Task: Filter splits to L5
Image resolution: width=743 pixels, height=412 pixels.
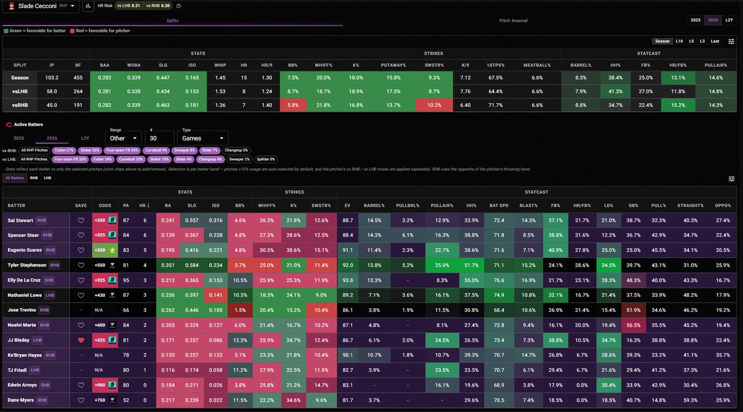Action: tap(691, 41)
